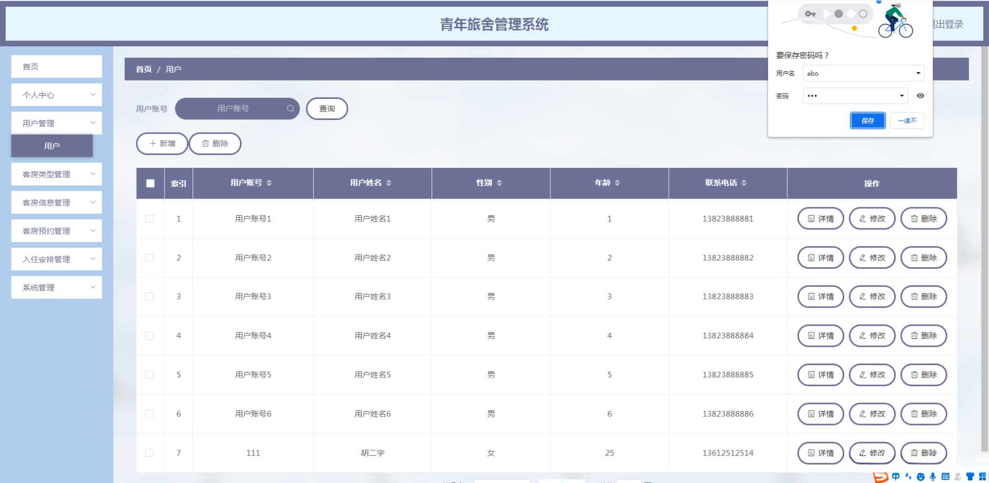Click the magnifier icon in the 用户账号 search field
Image resolution: width=989 pixels, height=483 pixels.
point(291,108)
